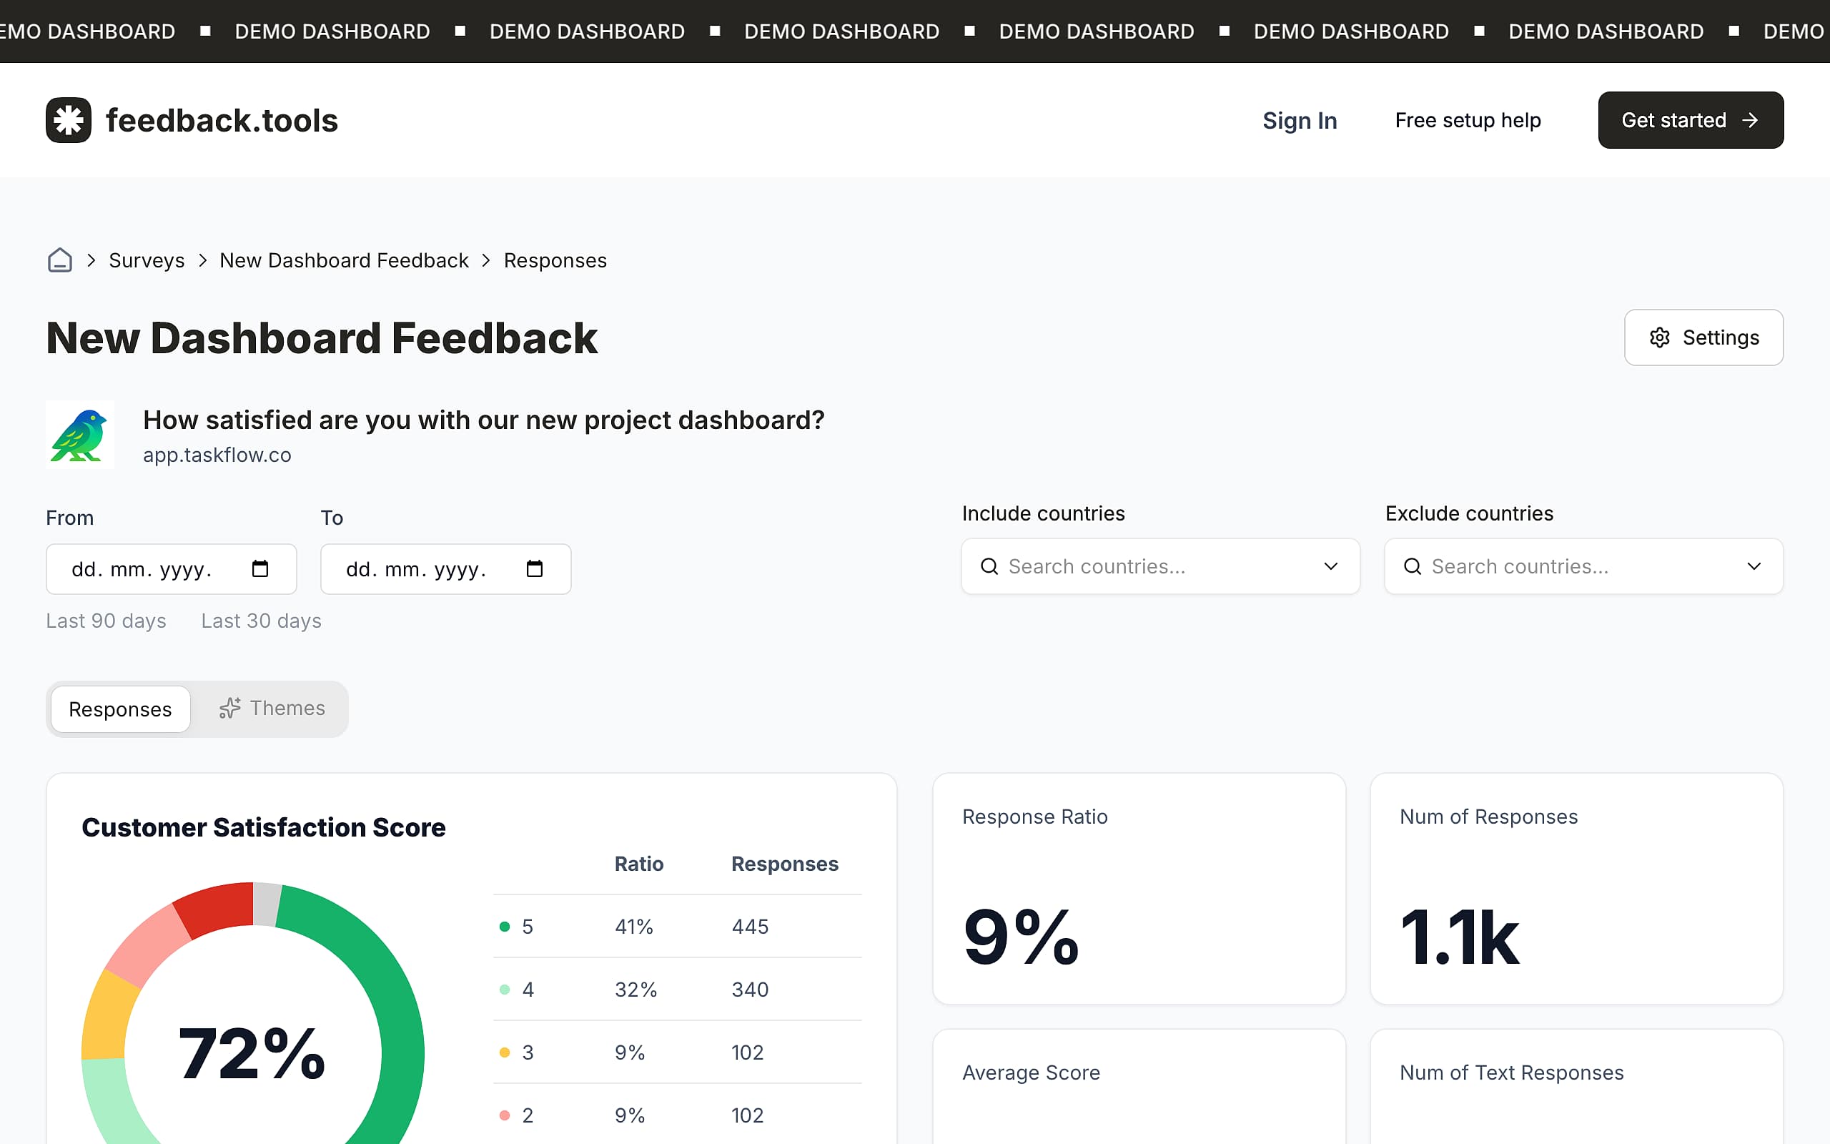Viewport: 1830px width, 1144px height.
Task: Click the home icon in the breadcrumb
Action: click(x=60, y=260)
